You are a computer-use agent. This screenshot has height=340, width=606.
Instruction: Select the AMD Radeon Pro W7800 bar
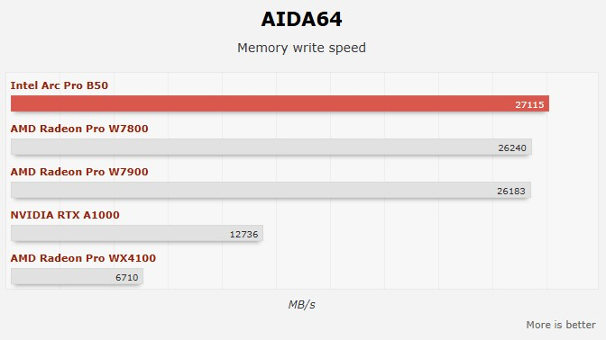271,147
